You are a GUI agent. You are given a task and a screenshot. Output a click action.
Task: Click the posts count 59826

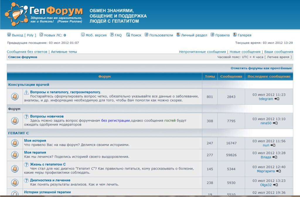[231, 155]
